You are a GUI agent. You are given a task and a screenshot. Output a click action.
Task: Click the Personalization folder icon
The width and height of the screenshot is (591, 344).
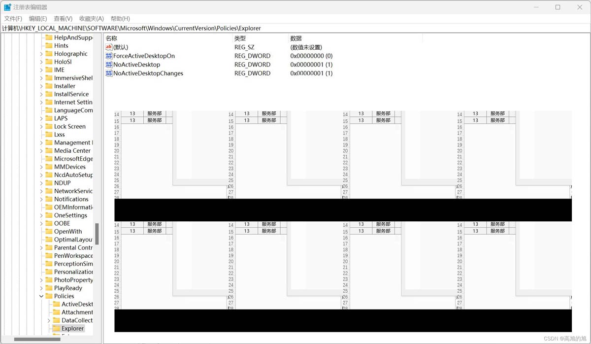click(49, 272)
